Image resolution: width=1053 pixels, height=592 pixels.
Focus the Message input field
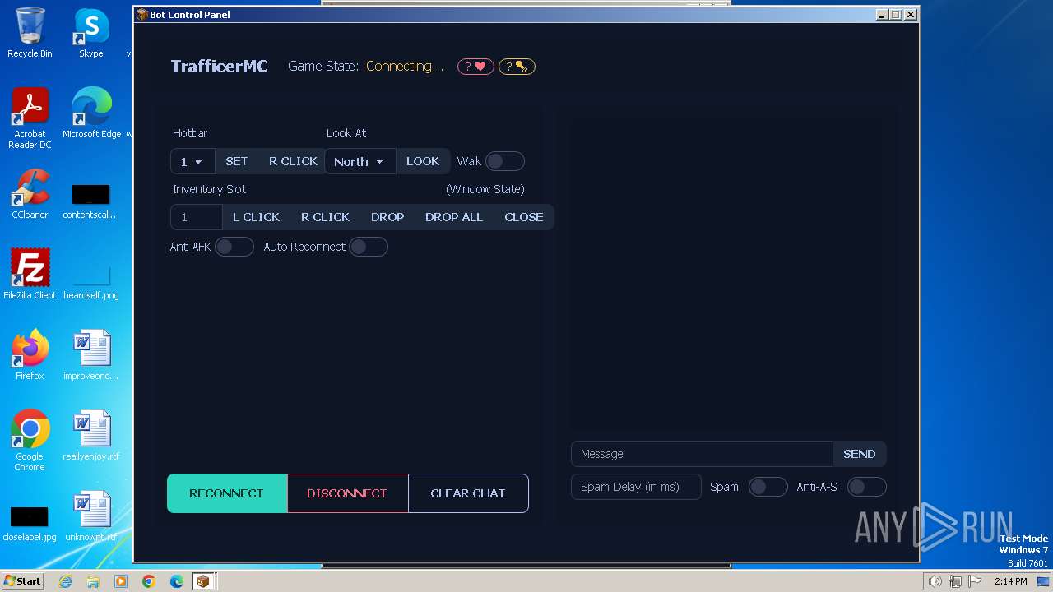pyautogui.click(x=702, y=454)
